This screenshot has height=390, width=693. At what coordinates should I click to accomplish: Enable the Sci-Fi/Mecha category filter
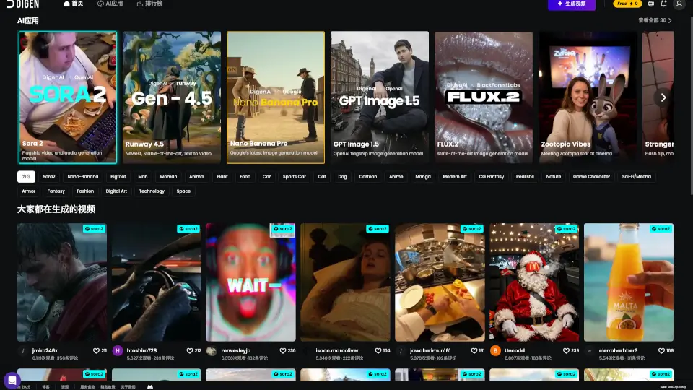(636, 176)
